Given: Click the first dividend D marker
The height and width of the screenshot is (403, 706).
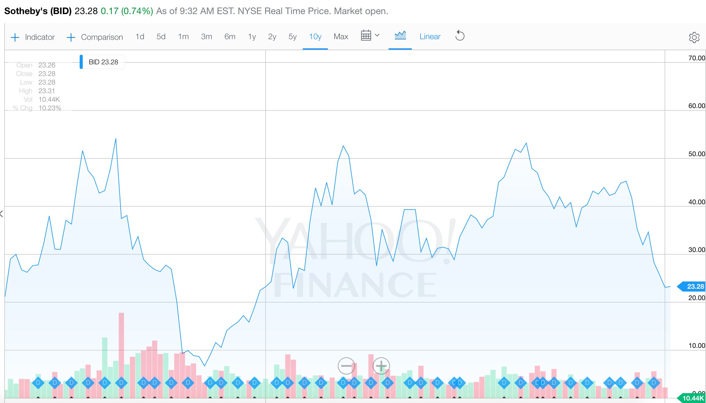Looking at the screenshot, I should click(x=38, y=382).
